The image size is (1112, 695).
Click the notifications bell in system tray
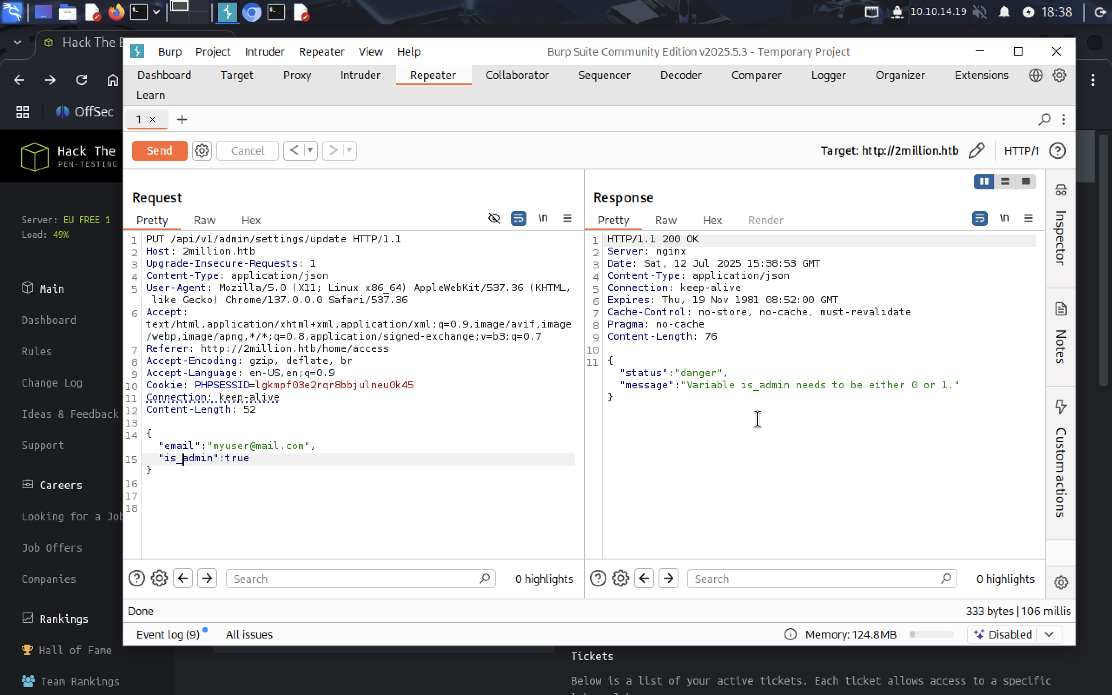pos(1004,12)
